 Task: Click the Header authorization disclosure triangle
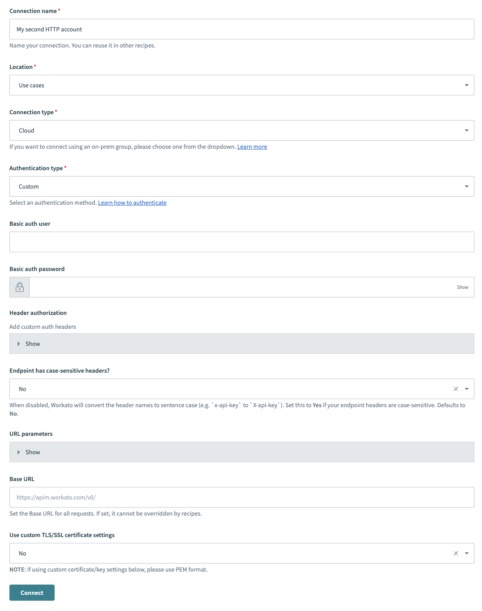(19, 344)
